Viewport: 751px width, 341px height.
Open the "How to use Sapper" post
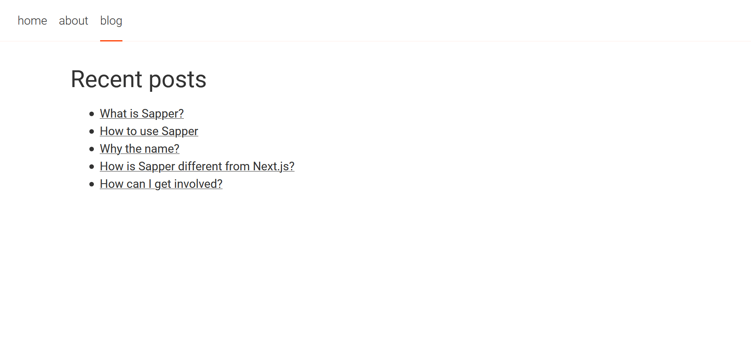pyautogui.click(x=149, y=131)
